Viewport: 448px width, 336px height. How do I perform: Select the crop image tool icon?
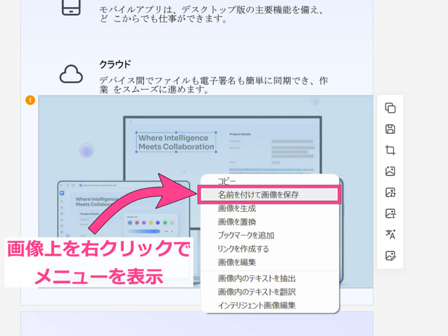pyautogui.click(x=390, y=150)
